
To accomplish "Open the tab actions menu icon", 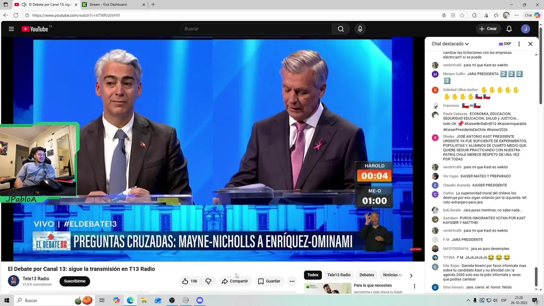I will [x=5, y=5].
